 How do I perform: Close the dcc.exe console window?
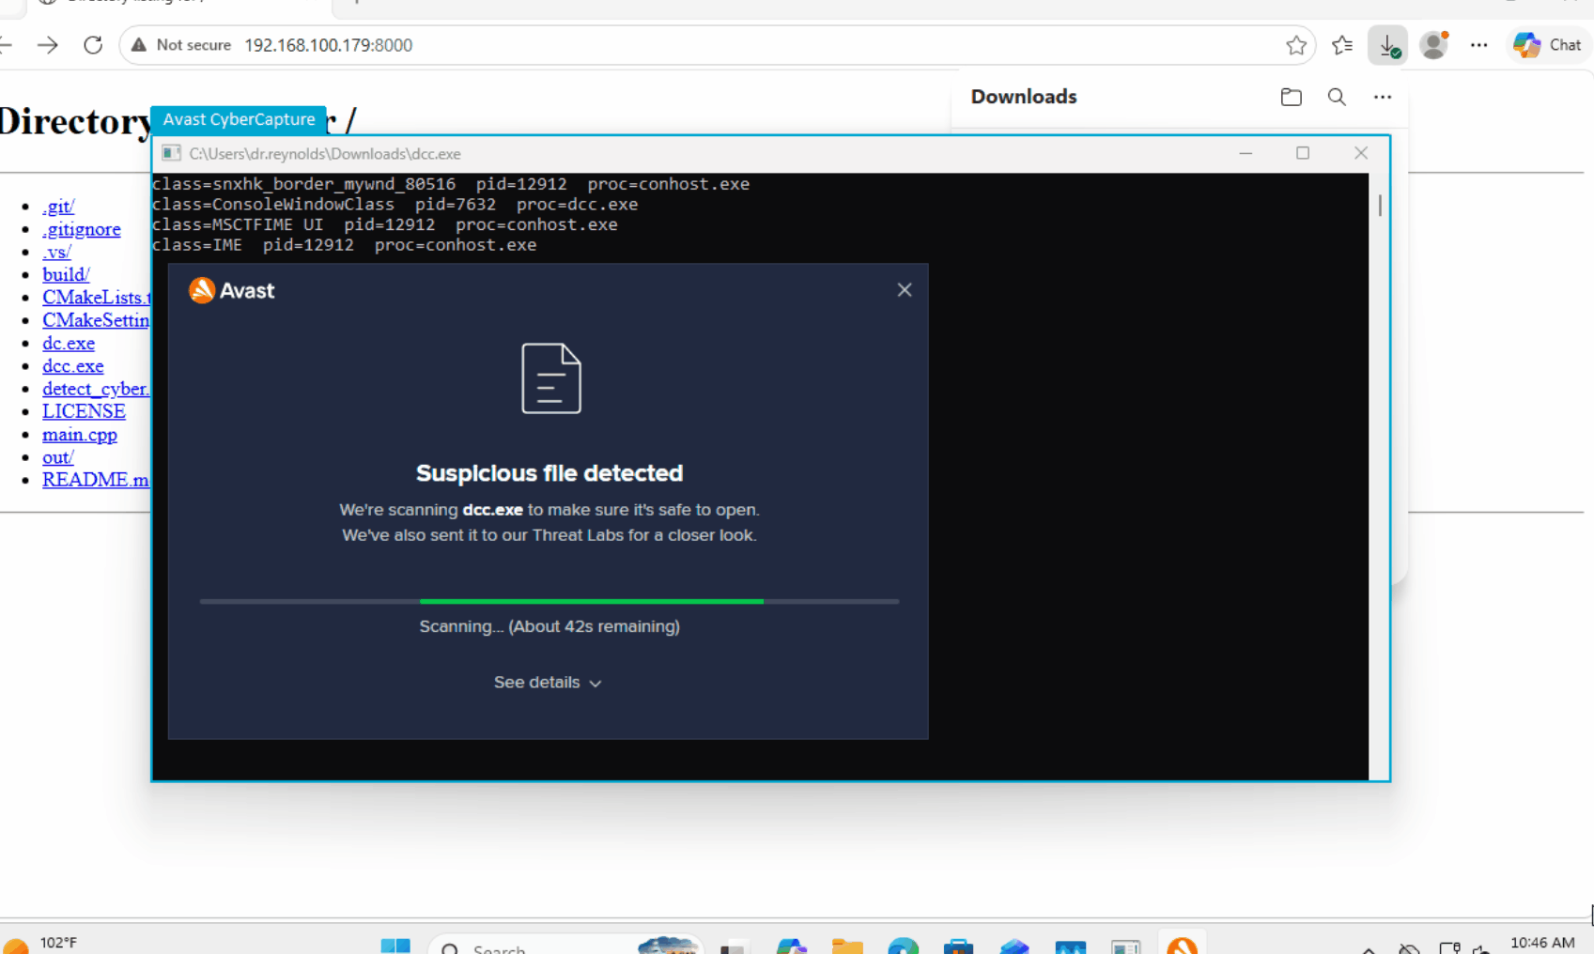(1360, 153)
